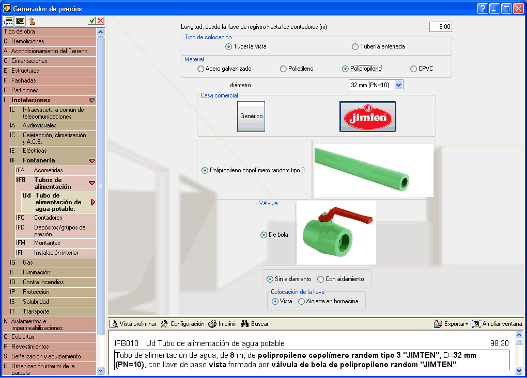Open the Eléctricas subsection
The width and height of the screenshot is (527, 378).
53,151
